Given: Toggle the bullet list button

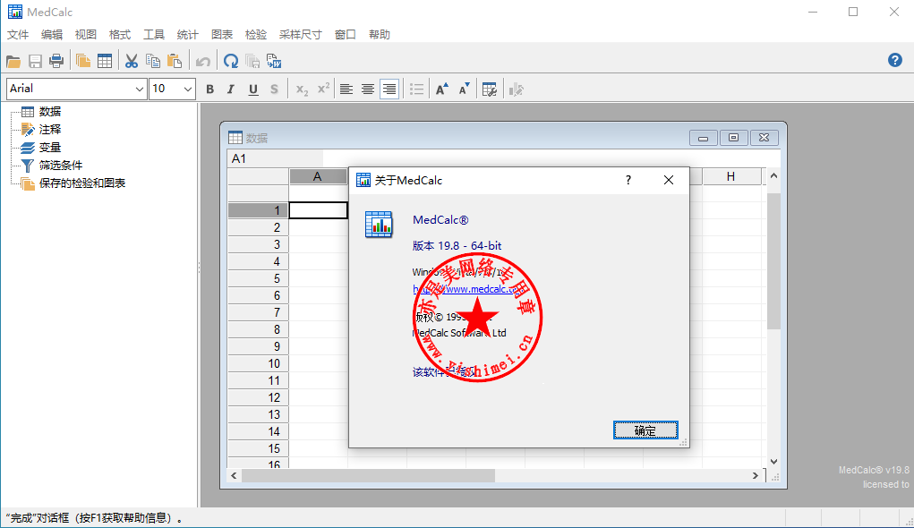Looking at the screenshot, I should click(416, 89).
